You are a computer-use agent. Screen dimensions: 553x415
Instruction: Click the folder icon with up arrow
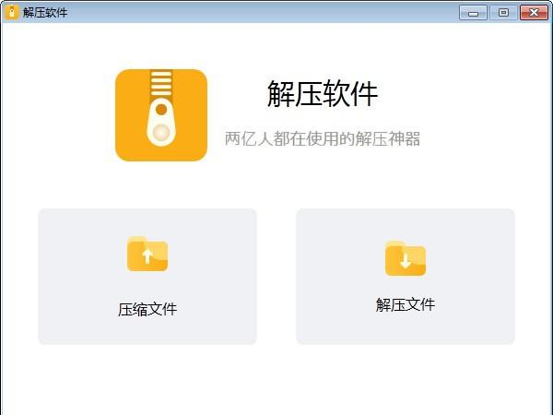tap(147, 255)
